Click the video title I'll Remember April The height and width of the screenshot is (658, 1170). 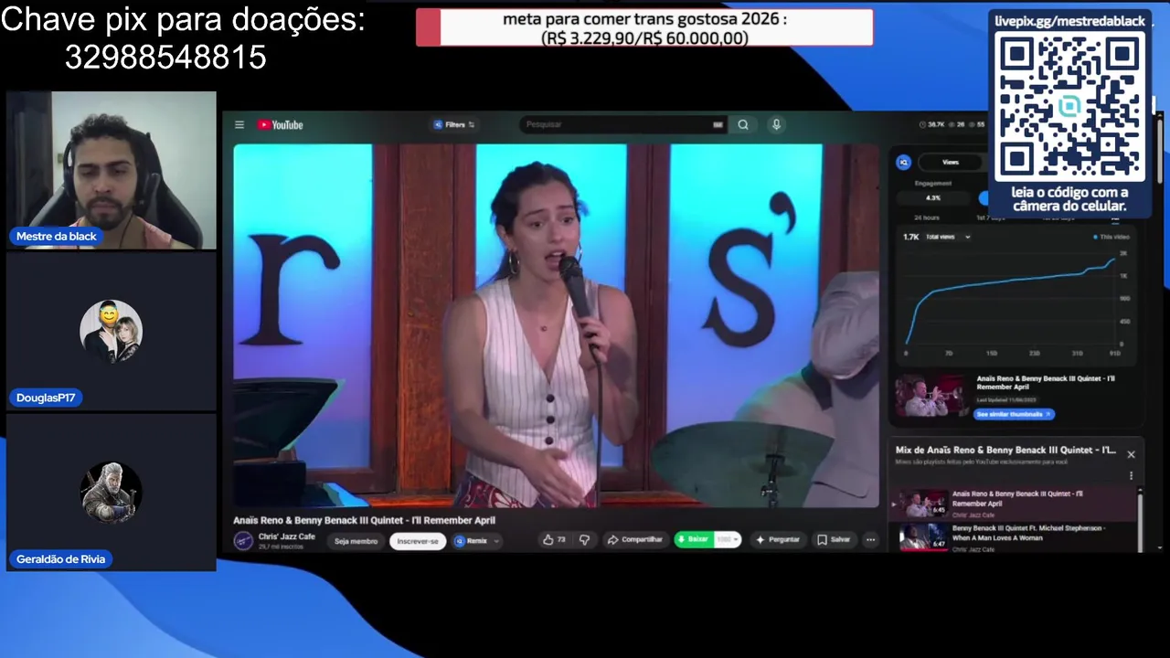[364, 520]
